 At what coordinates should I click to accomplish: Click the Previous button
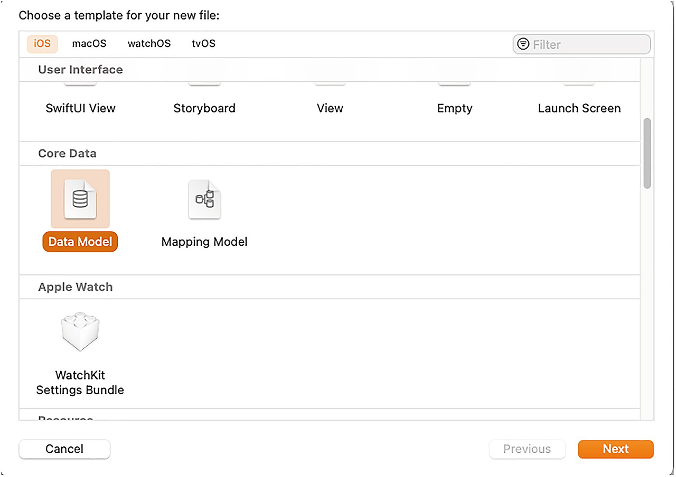(x=527, y=449)
